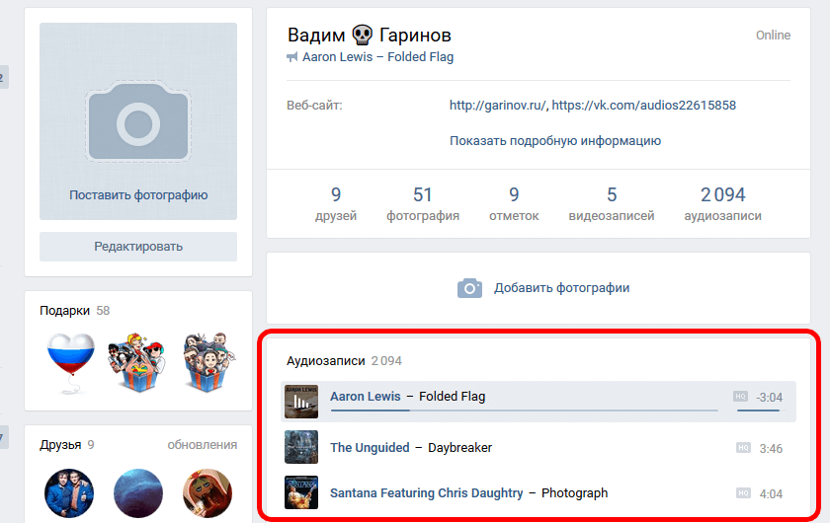Open the 51 фотография counter

click(x=423, y=203)
